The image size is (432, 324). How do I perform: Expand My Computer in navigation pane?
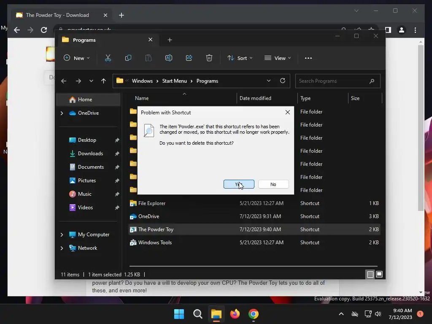tap(62, 235)
